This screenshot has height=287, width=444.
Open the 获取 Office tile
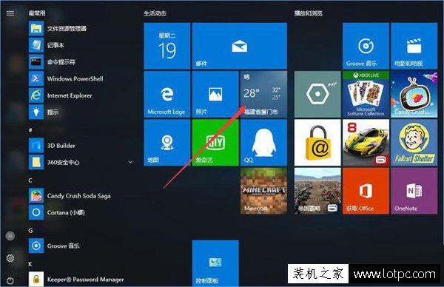coord(366,191)
